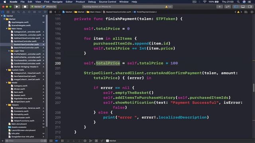The height and width of the screenshot is (143, 255).
Task: Open the Find navigator magnifier icon
Action: pos(19,12)
